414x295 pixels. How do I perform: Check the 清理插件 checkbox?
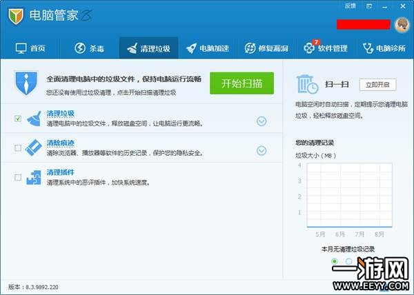pos(18,177)
